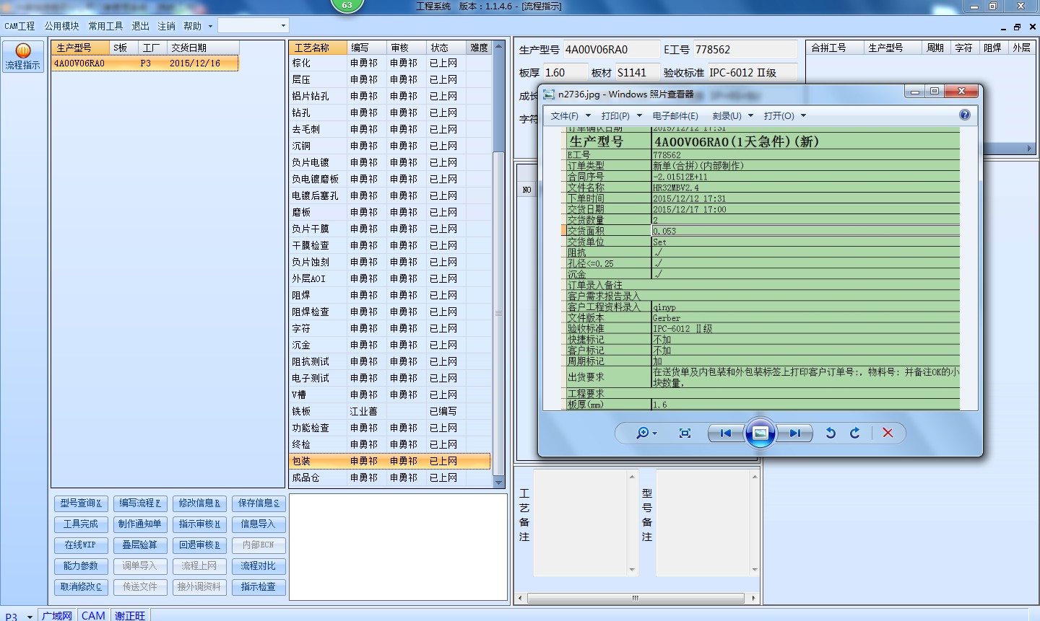Click the CAM status bar tab

pyautogui.click(x=93, y=616)
